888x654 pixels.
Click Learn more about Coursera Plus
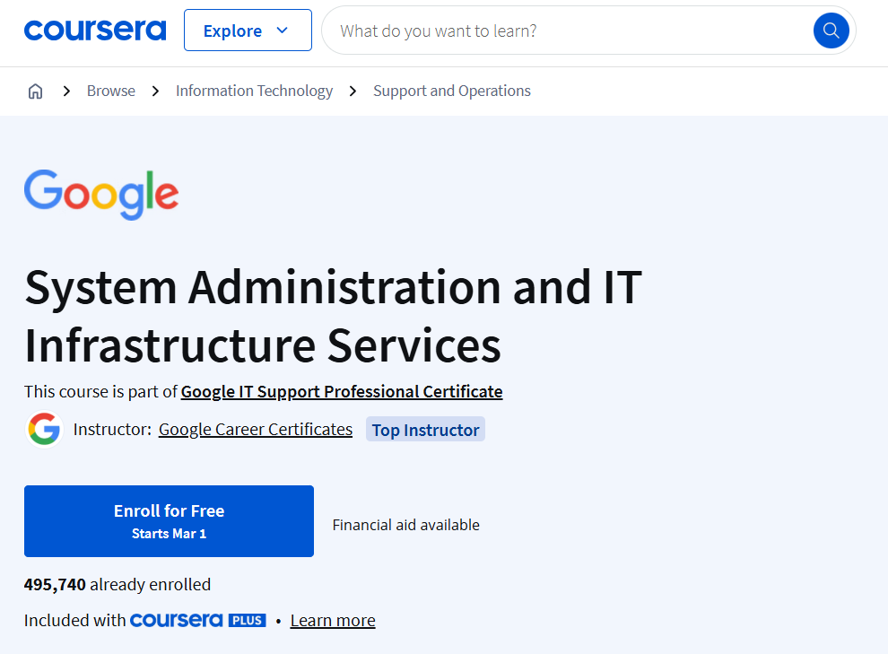tap(332, 620)
